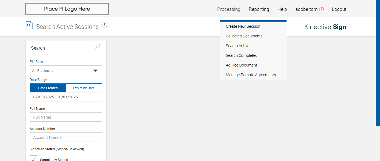
Task: Click the search document icon beside page title
Action: click(29, 25)
